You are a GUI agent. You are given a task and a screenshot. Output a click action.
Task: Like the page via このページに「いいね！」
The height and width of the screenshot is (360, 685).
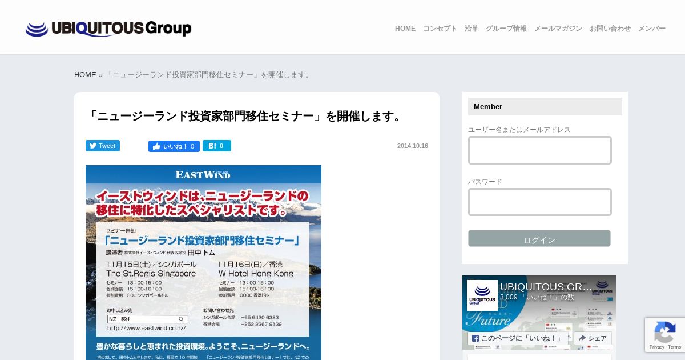click(x=518, y=338)
